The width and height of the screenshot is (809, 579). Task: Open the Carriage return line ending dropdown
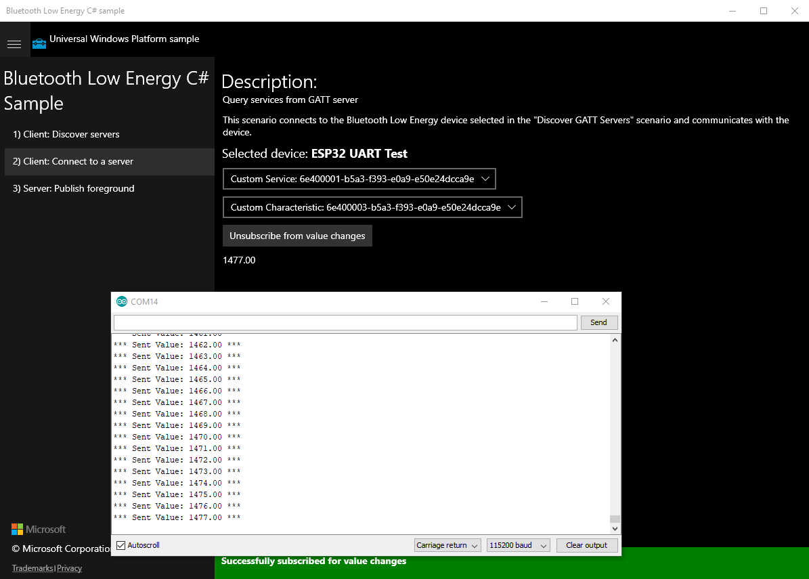coord(447,545)
